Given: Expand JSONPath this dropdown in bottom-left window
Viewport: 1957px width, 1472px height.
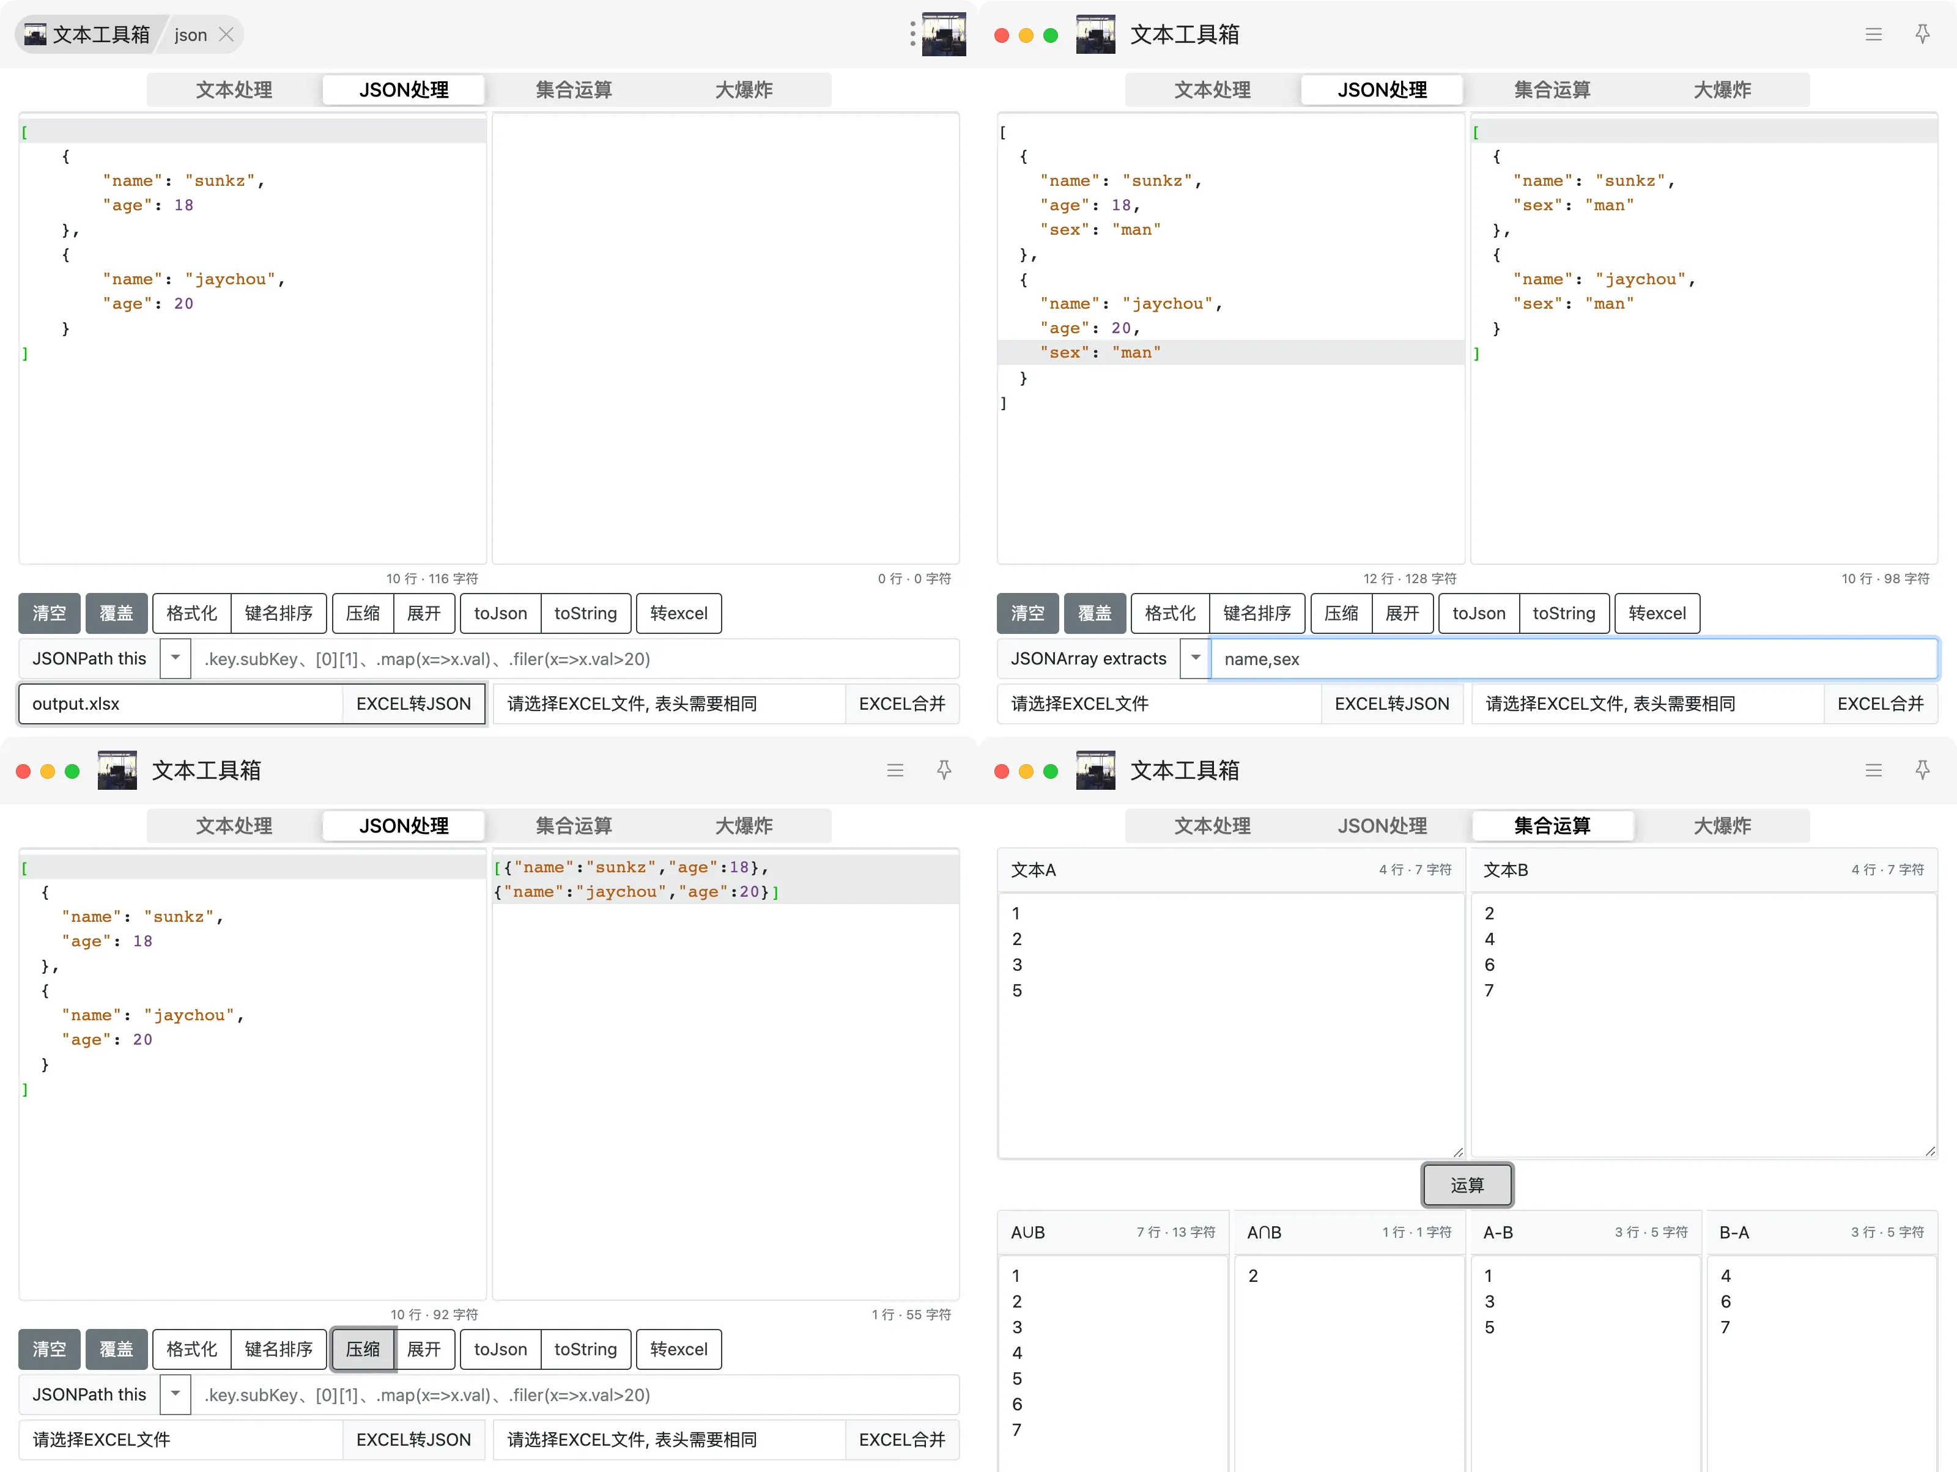Looking at the screenshot, I should (x=175, y=1394).
